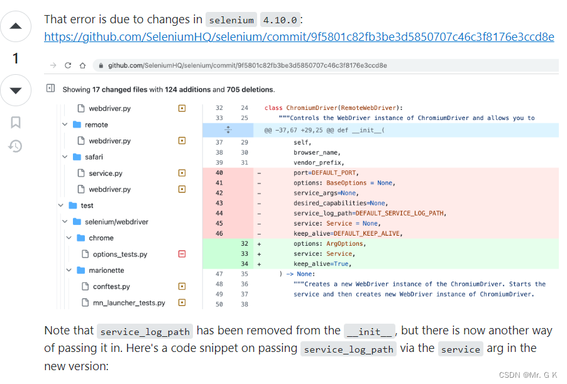The width and height of the screenshot is (567, 384).
Task: Collapse the safari folder
Action: pyautogui.click(x=65, y=156)
